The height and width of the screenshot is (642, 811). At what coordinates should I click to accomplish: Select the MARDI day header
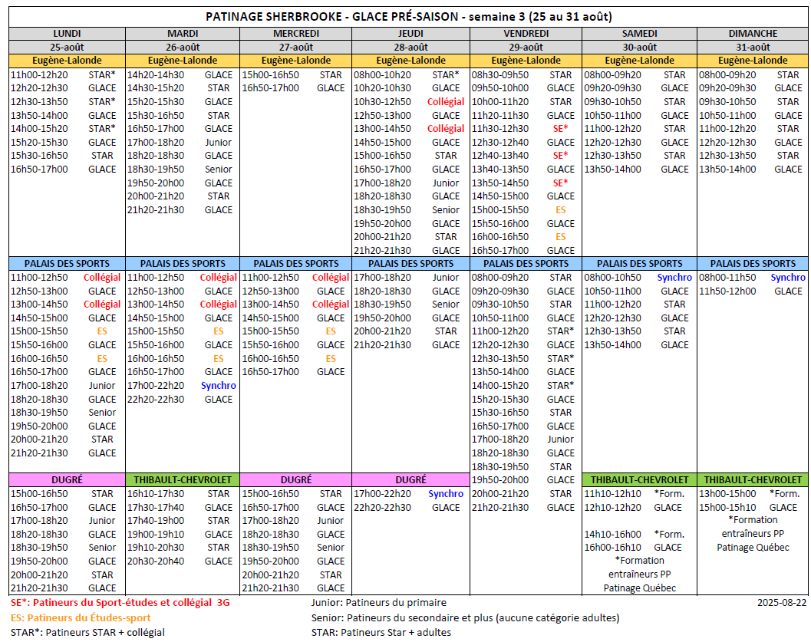click(x=183, y=34)
